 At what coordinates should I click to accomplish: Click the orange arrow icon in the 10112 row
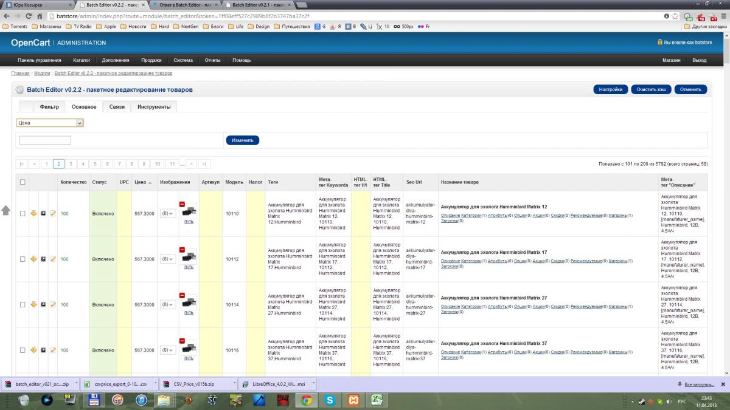(x=34, y=259)
